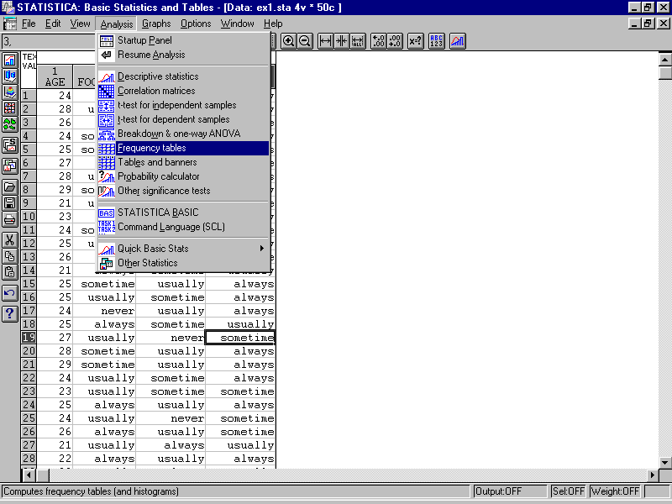
Task: Choose Frequency tables from Analysis menu
Action: click(183, 148)
